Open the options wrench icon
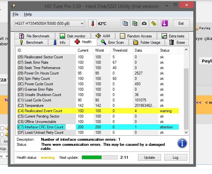This screenshot has width=212, height=174. (153, 23)
